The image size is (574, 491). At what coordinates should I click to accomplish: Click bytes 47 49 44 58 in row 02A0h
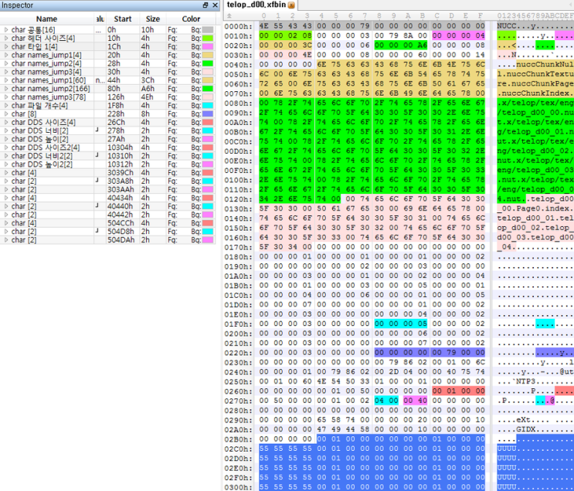coord(343,429)
